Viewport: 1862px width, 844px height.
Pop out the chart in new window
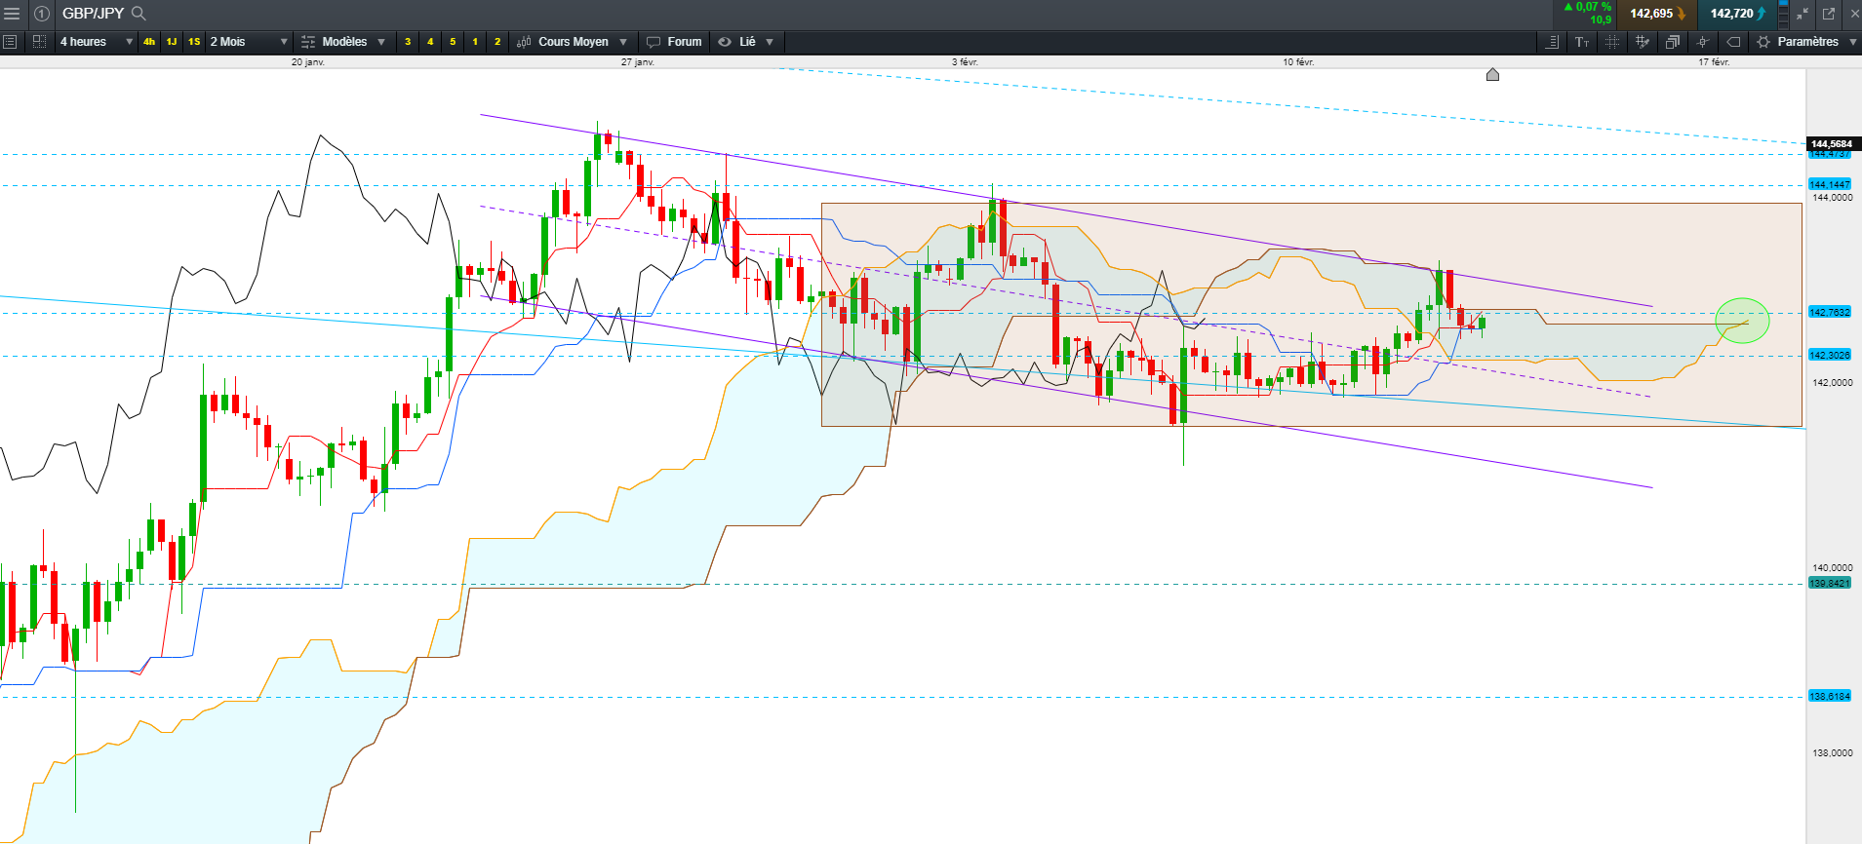click(x=1829, y=14)
